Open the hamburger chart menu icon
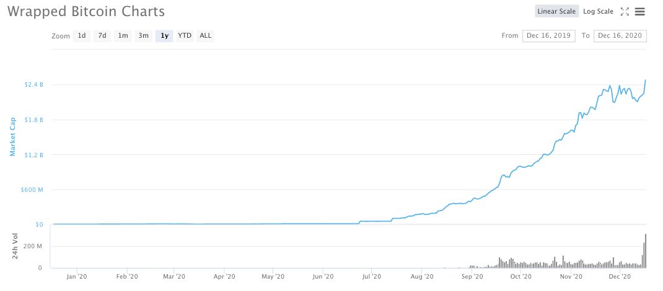The height and width of the screenshot is (291, 663). coord(639,11)
